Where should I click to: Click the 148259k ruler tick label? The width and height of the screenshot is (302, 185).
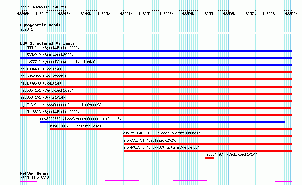tap(290, 14)
